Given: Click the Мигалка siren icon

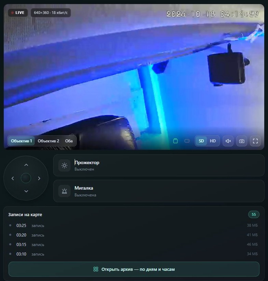Looking at the screenshot, I should [64, 191].
